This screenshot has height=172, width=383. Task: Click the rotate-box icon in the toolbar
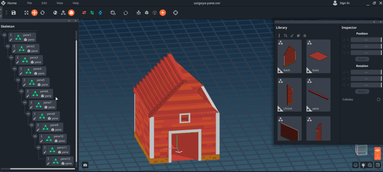click(126, 13)
